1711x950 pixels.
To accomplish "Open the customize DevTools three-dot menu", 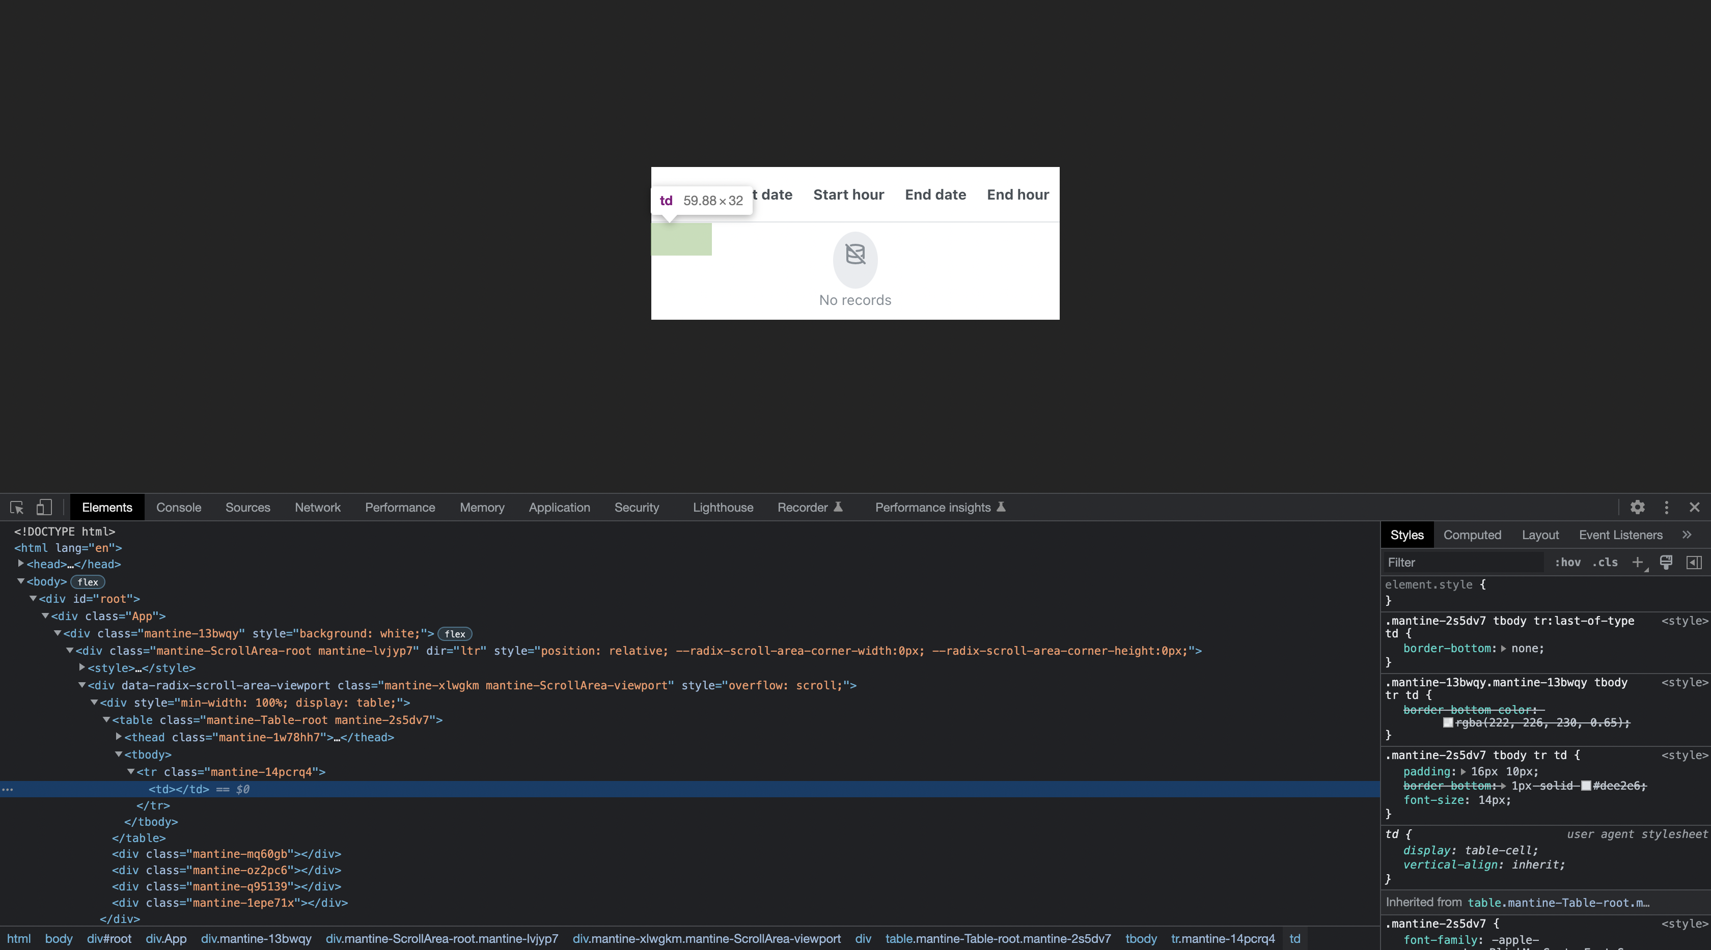I will click(x=1667, y=508).
